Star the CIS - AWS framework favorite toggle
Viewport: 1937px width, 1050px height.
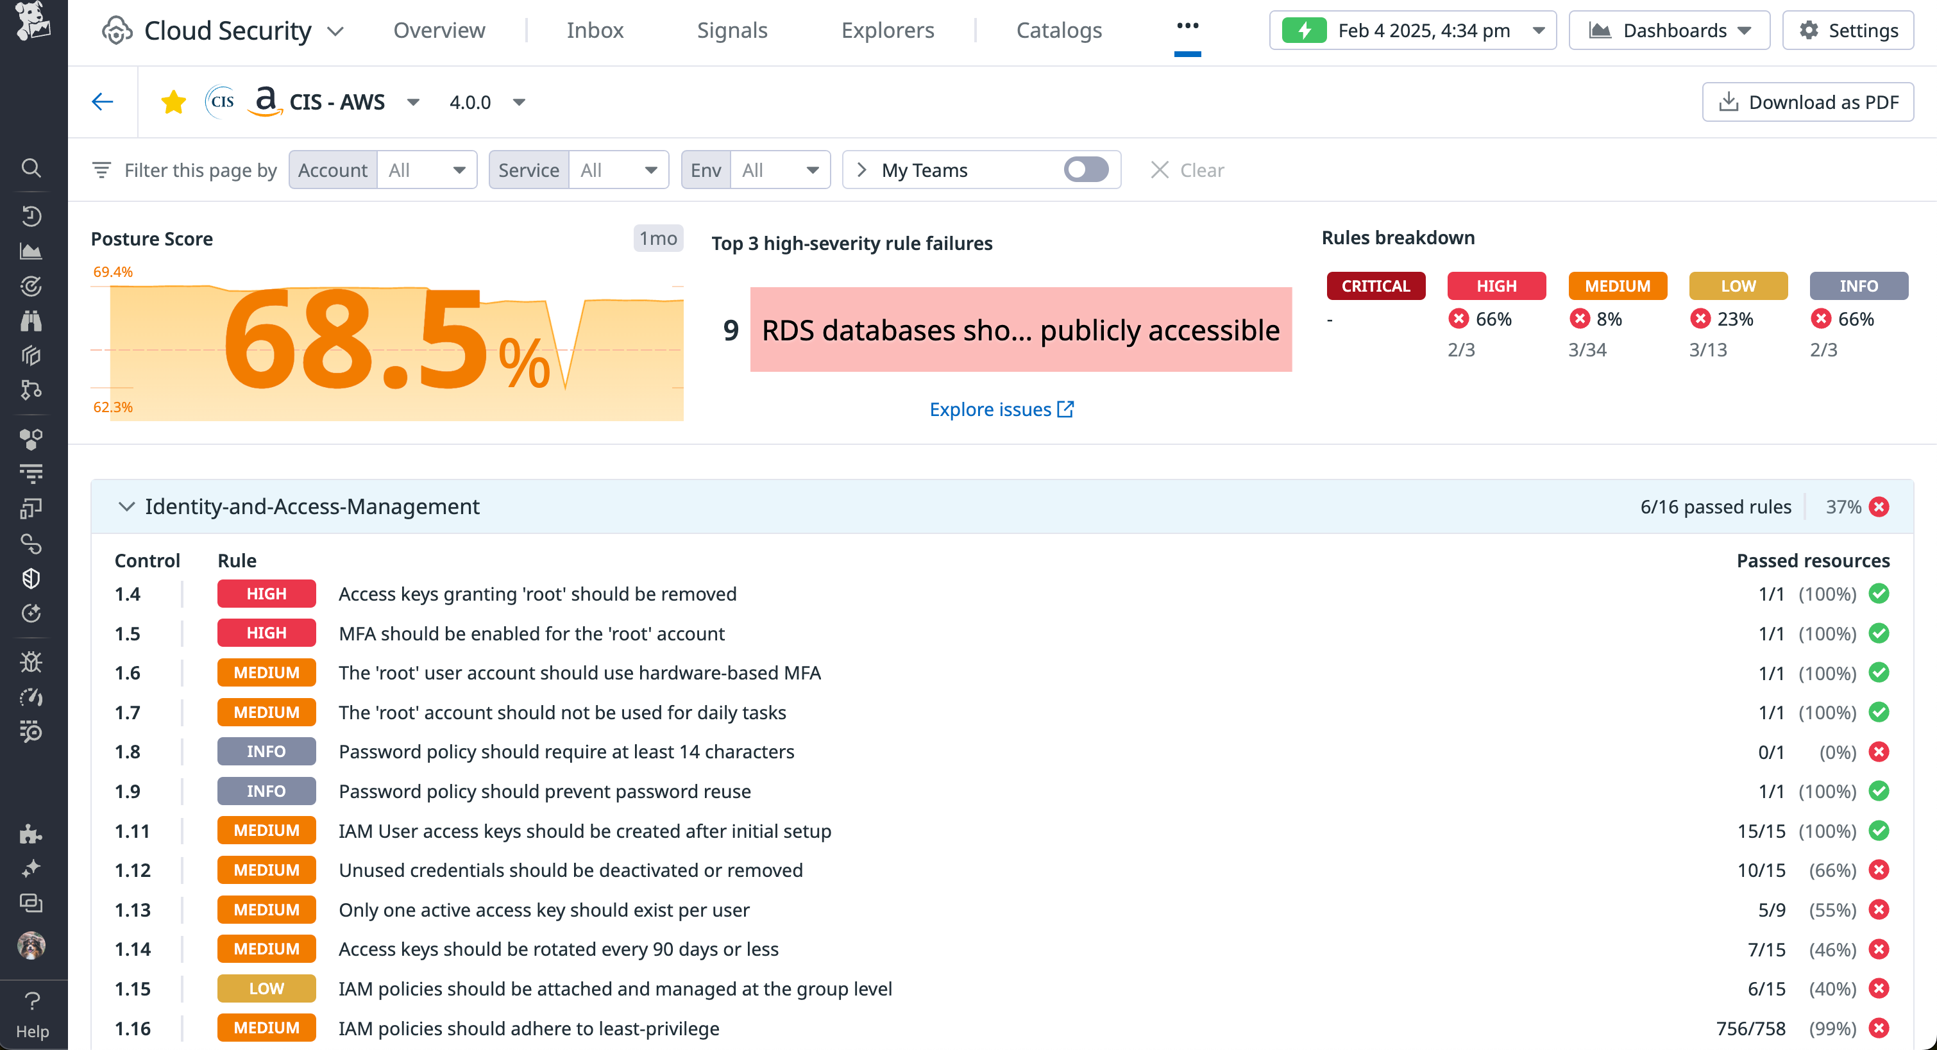(x=173, y=101)
